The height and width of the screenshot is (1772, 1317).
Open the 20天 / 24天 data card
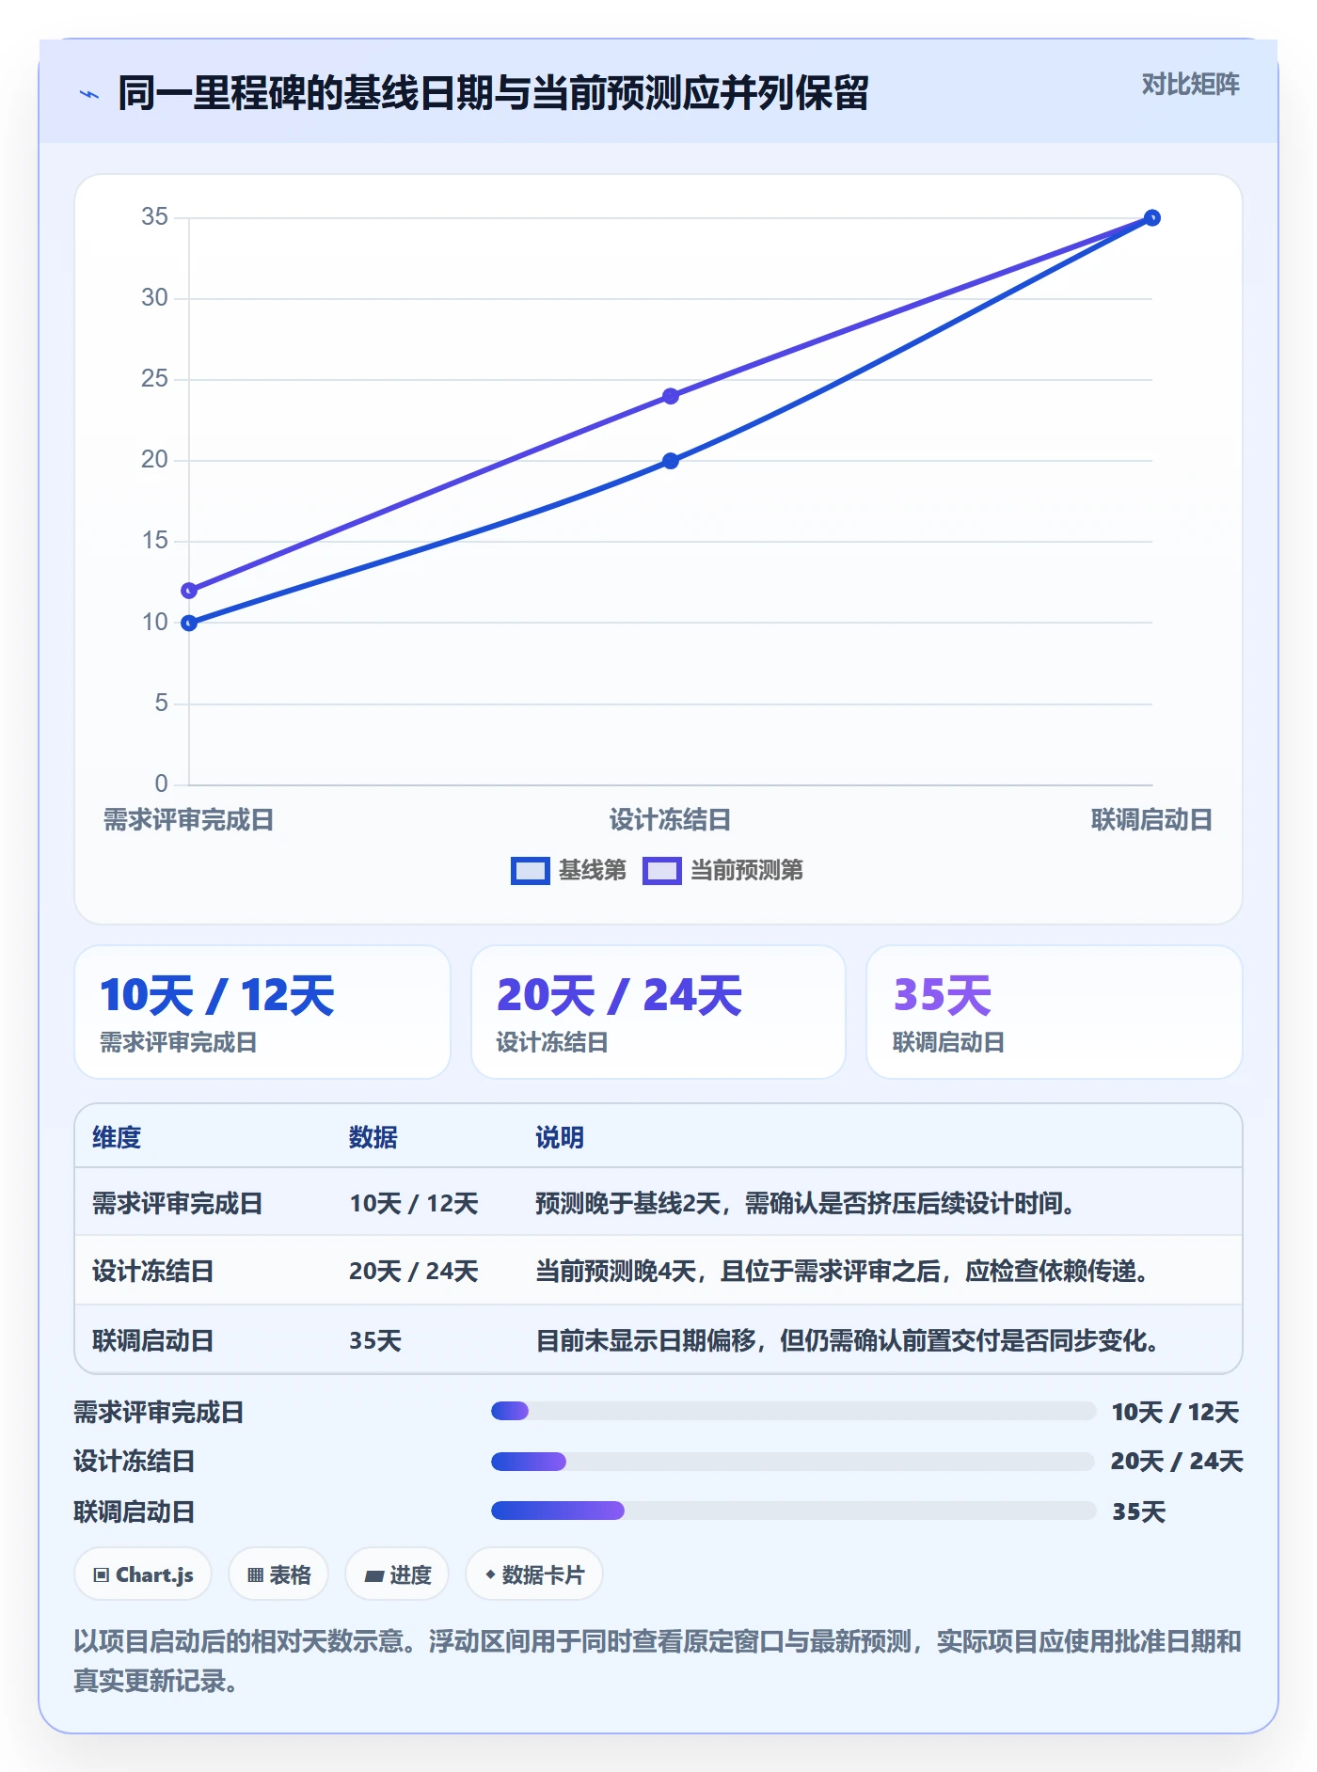(658, 1012)
